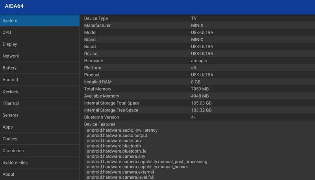Select Battery in the sidebar
Image resolution: width=315 pixels, height=180 pixels.
39,68
